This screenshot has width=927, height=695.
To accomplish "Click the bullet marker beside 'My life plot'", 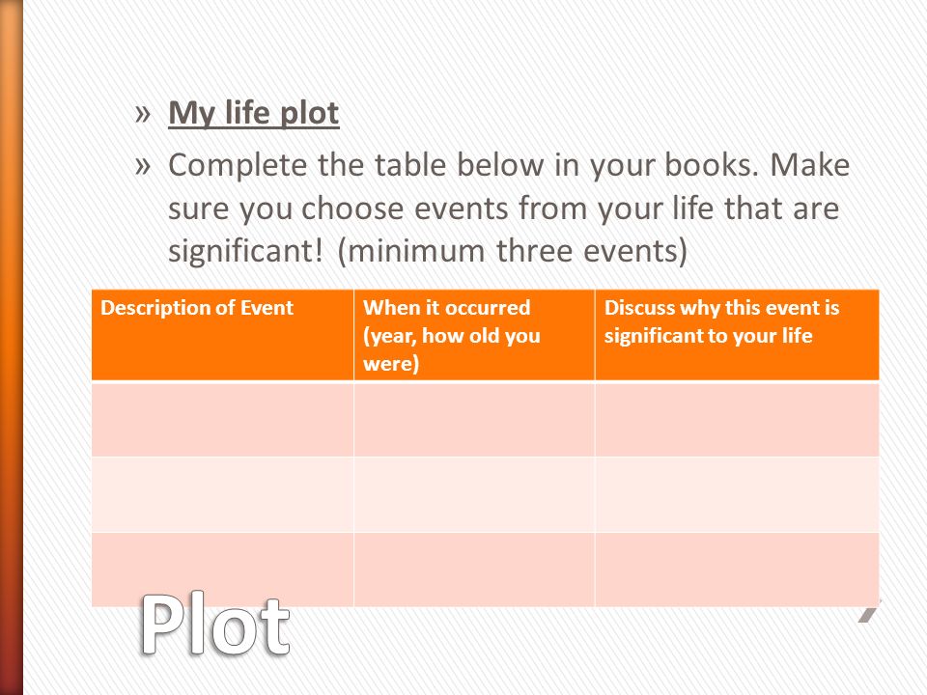I will [x=143, y=114].
